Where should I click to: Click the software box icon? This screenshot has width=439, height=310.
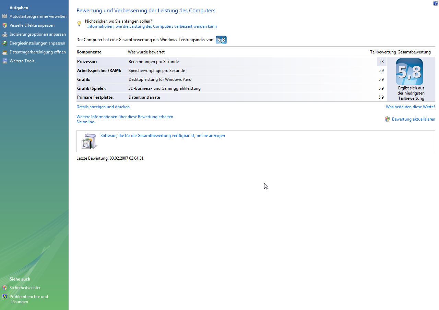point(89,141)
